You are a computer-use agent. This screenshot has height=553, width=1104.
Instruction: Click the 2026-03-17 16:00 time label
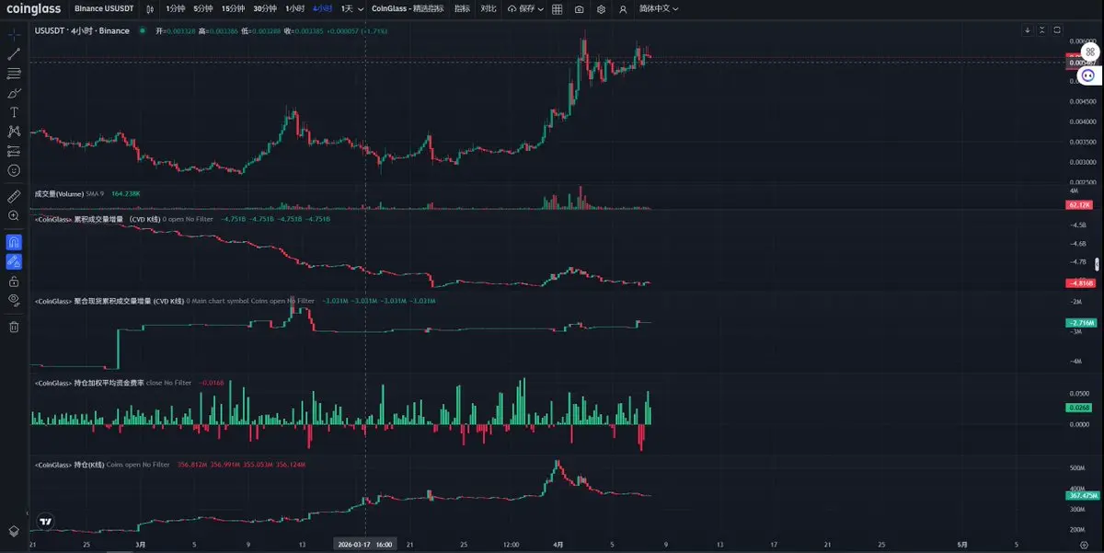365,545
